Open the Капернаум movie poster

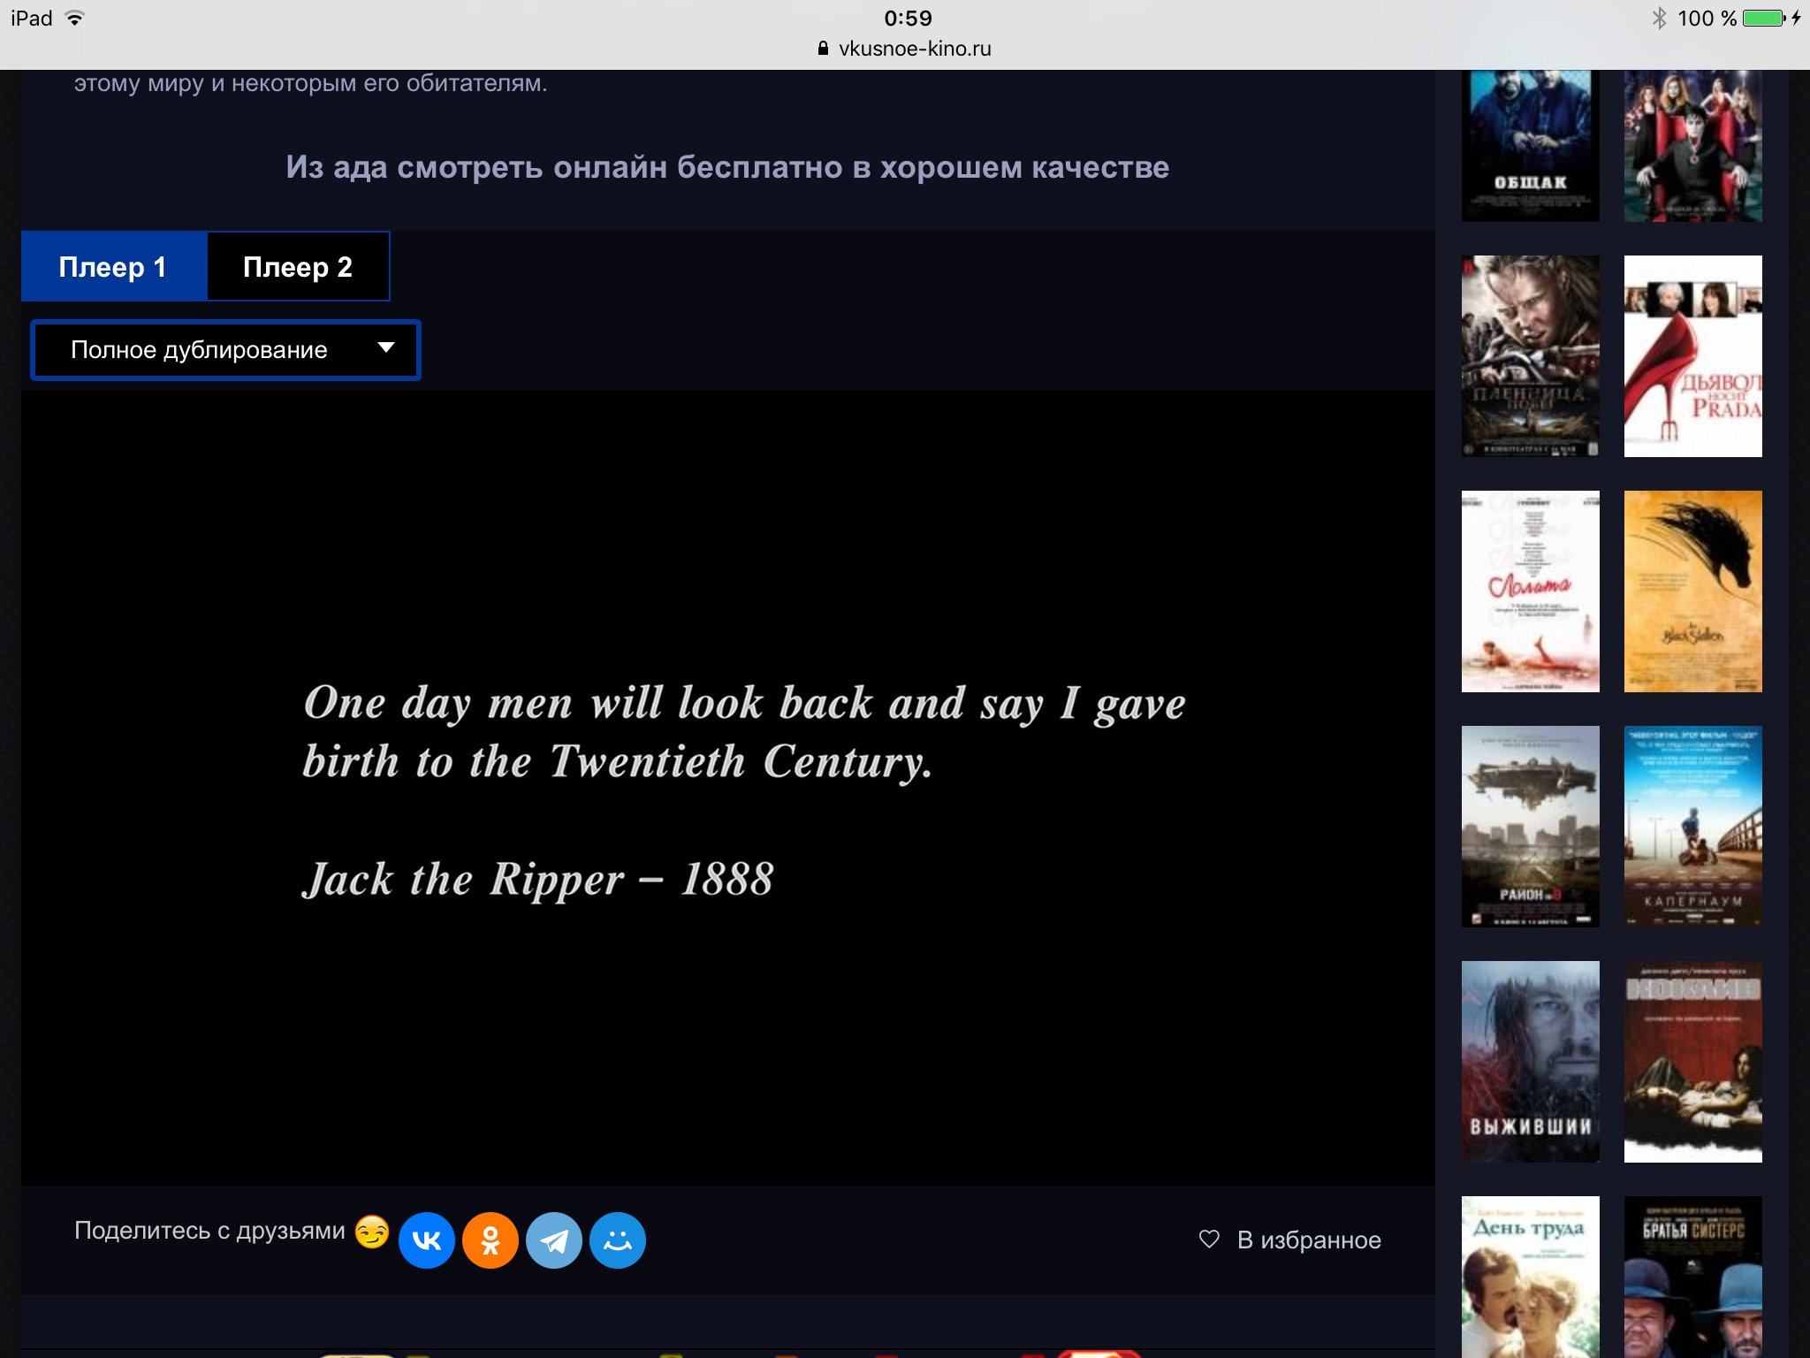coord(1692,826)
